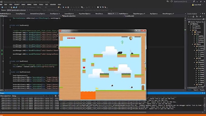Click the warning icon beside Lukas Ponik
206x116 pixels.
click(x=193, y=5)
